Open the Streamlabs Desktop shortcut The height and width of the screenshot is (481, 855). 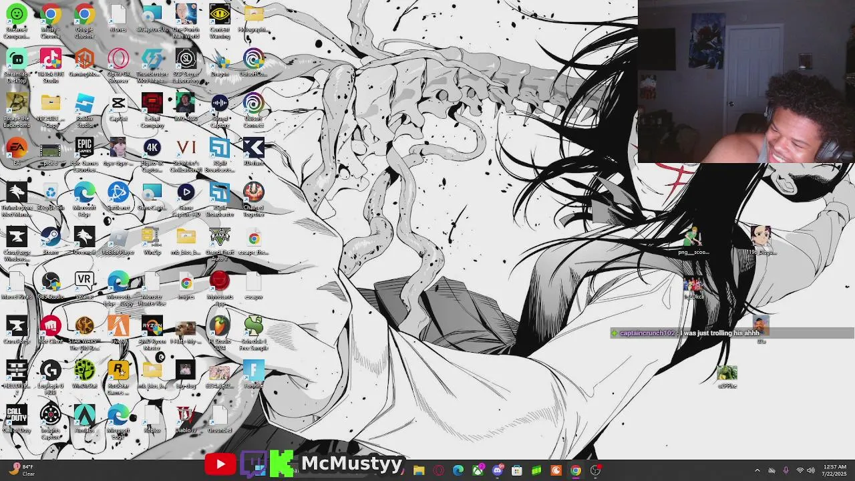pos(17,66)
